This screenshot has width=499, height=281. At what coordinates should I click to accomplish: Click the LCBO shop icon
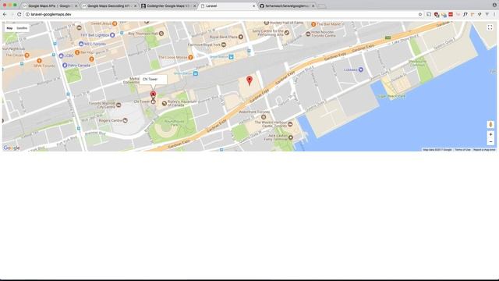[61, 55]
